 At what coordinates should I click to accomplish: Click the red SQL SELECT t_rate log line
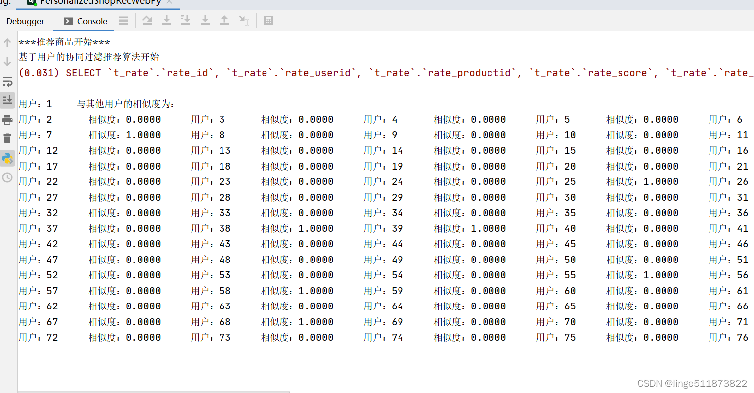point(386,73)
